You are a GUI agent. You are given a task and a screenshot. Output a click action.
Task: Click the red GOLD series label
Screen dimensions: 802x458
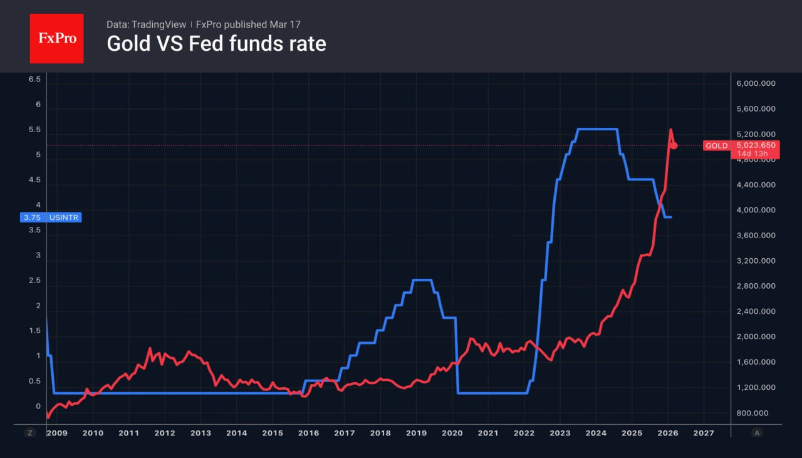coord(717,145)
